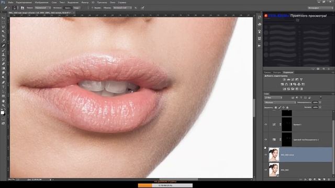The height and width of the screenshot is (188, 335).
Task: Select the Zoom tool
Action: click(3, 105)
